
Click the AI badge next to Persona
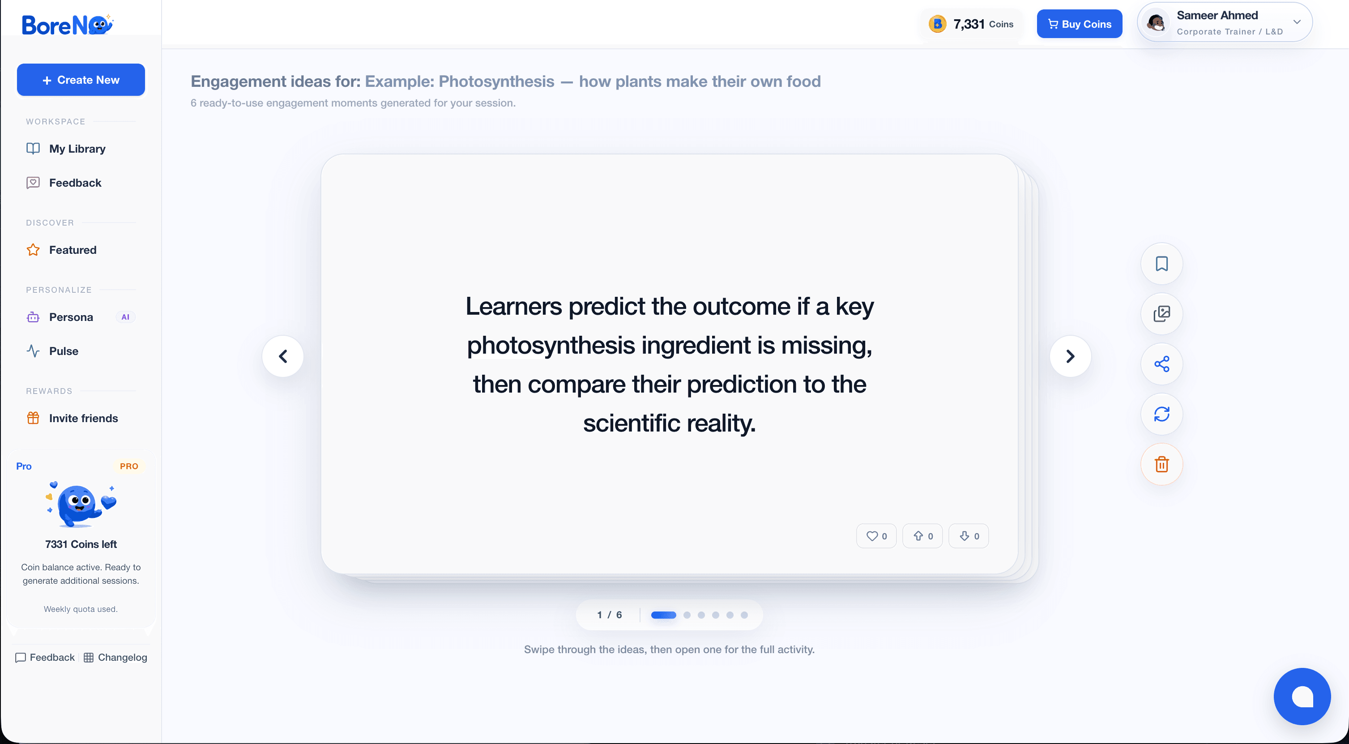[x=125, y=317]
